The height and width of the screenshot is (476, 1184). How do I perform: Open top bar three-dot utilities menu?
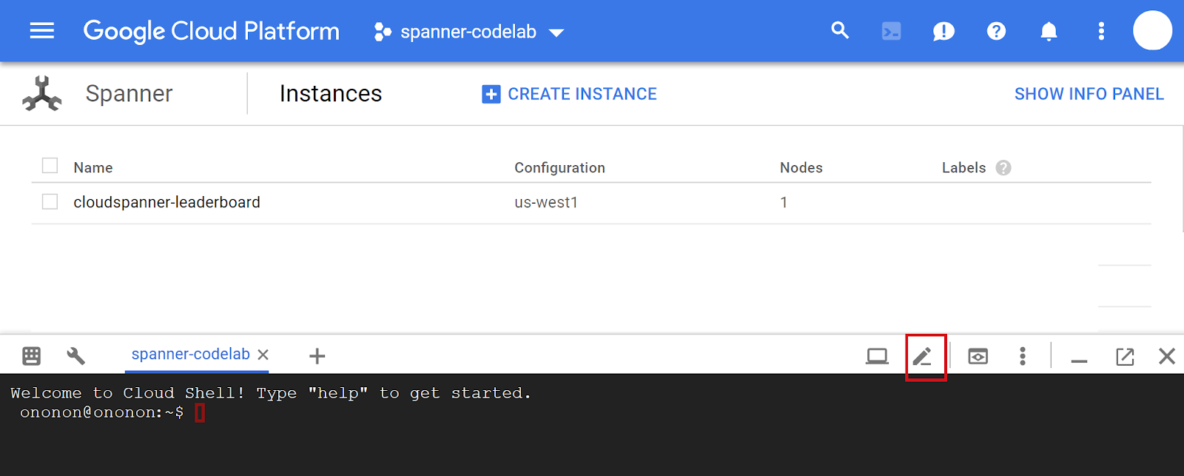click(x=1101, y=31)
